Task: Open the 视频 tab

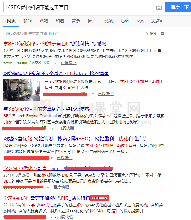Action: pos(108,21)
